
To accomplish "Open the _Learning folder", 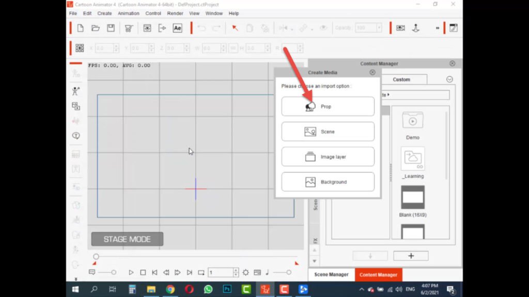I will (x=413, y=163).
